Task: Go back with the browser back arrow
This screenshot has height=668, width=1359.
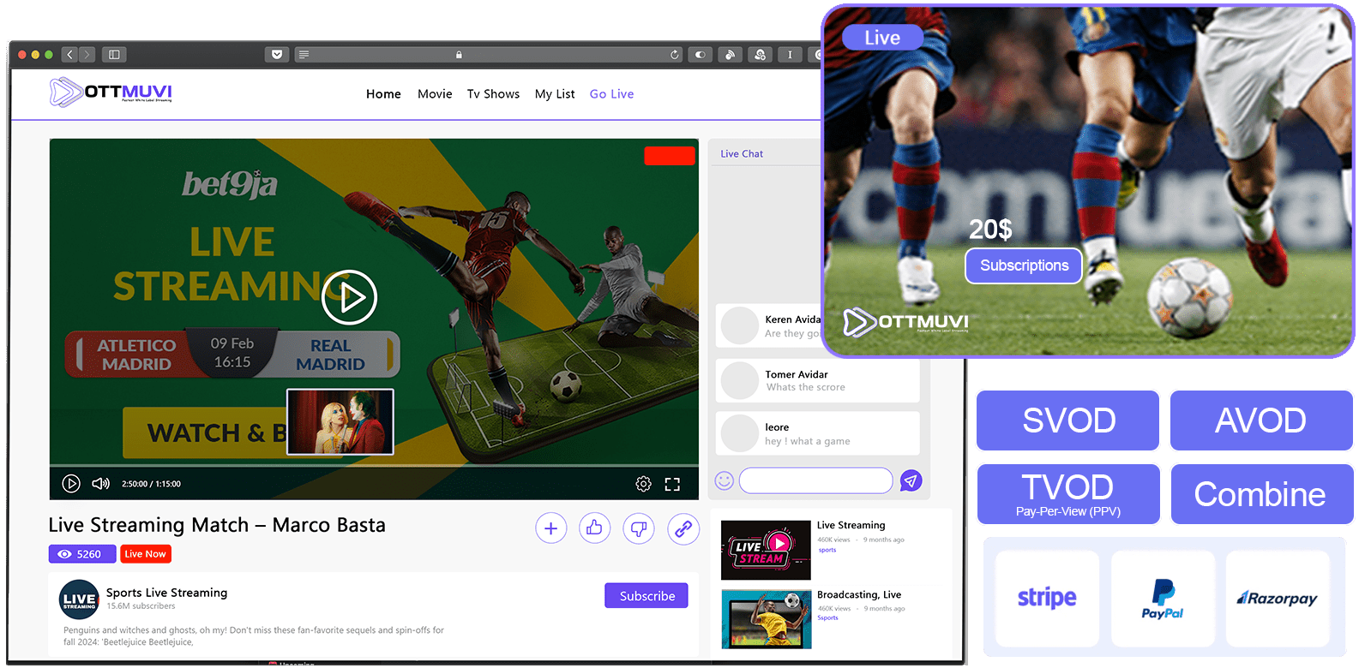Action: (x=70, y=55)
